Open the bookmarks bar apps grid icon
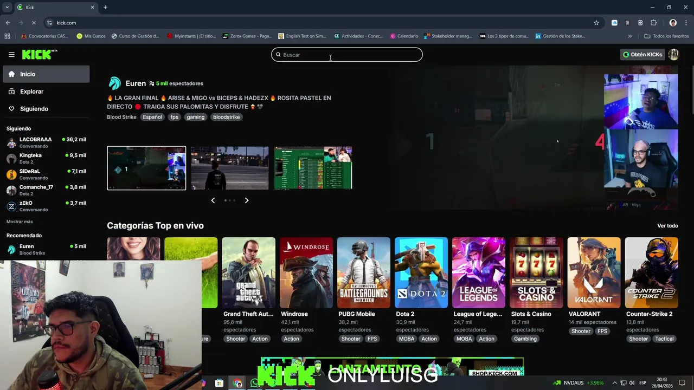Image resolution: width=694 pixels, height=390 pixels. 7,36
